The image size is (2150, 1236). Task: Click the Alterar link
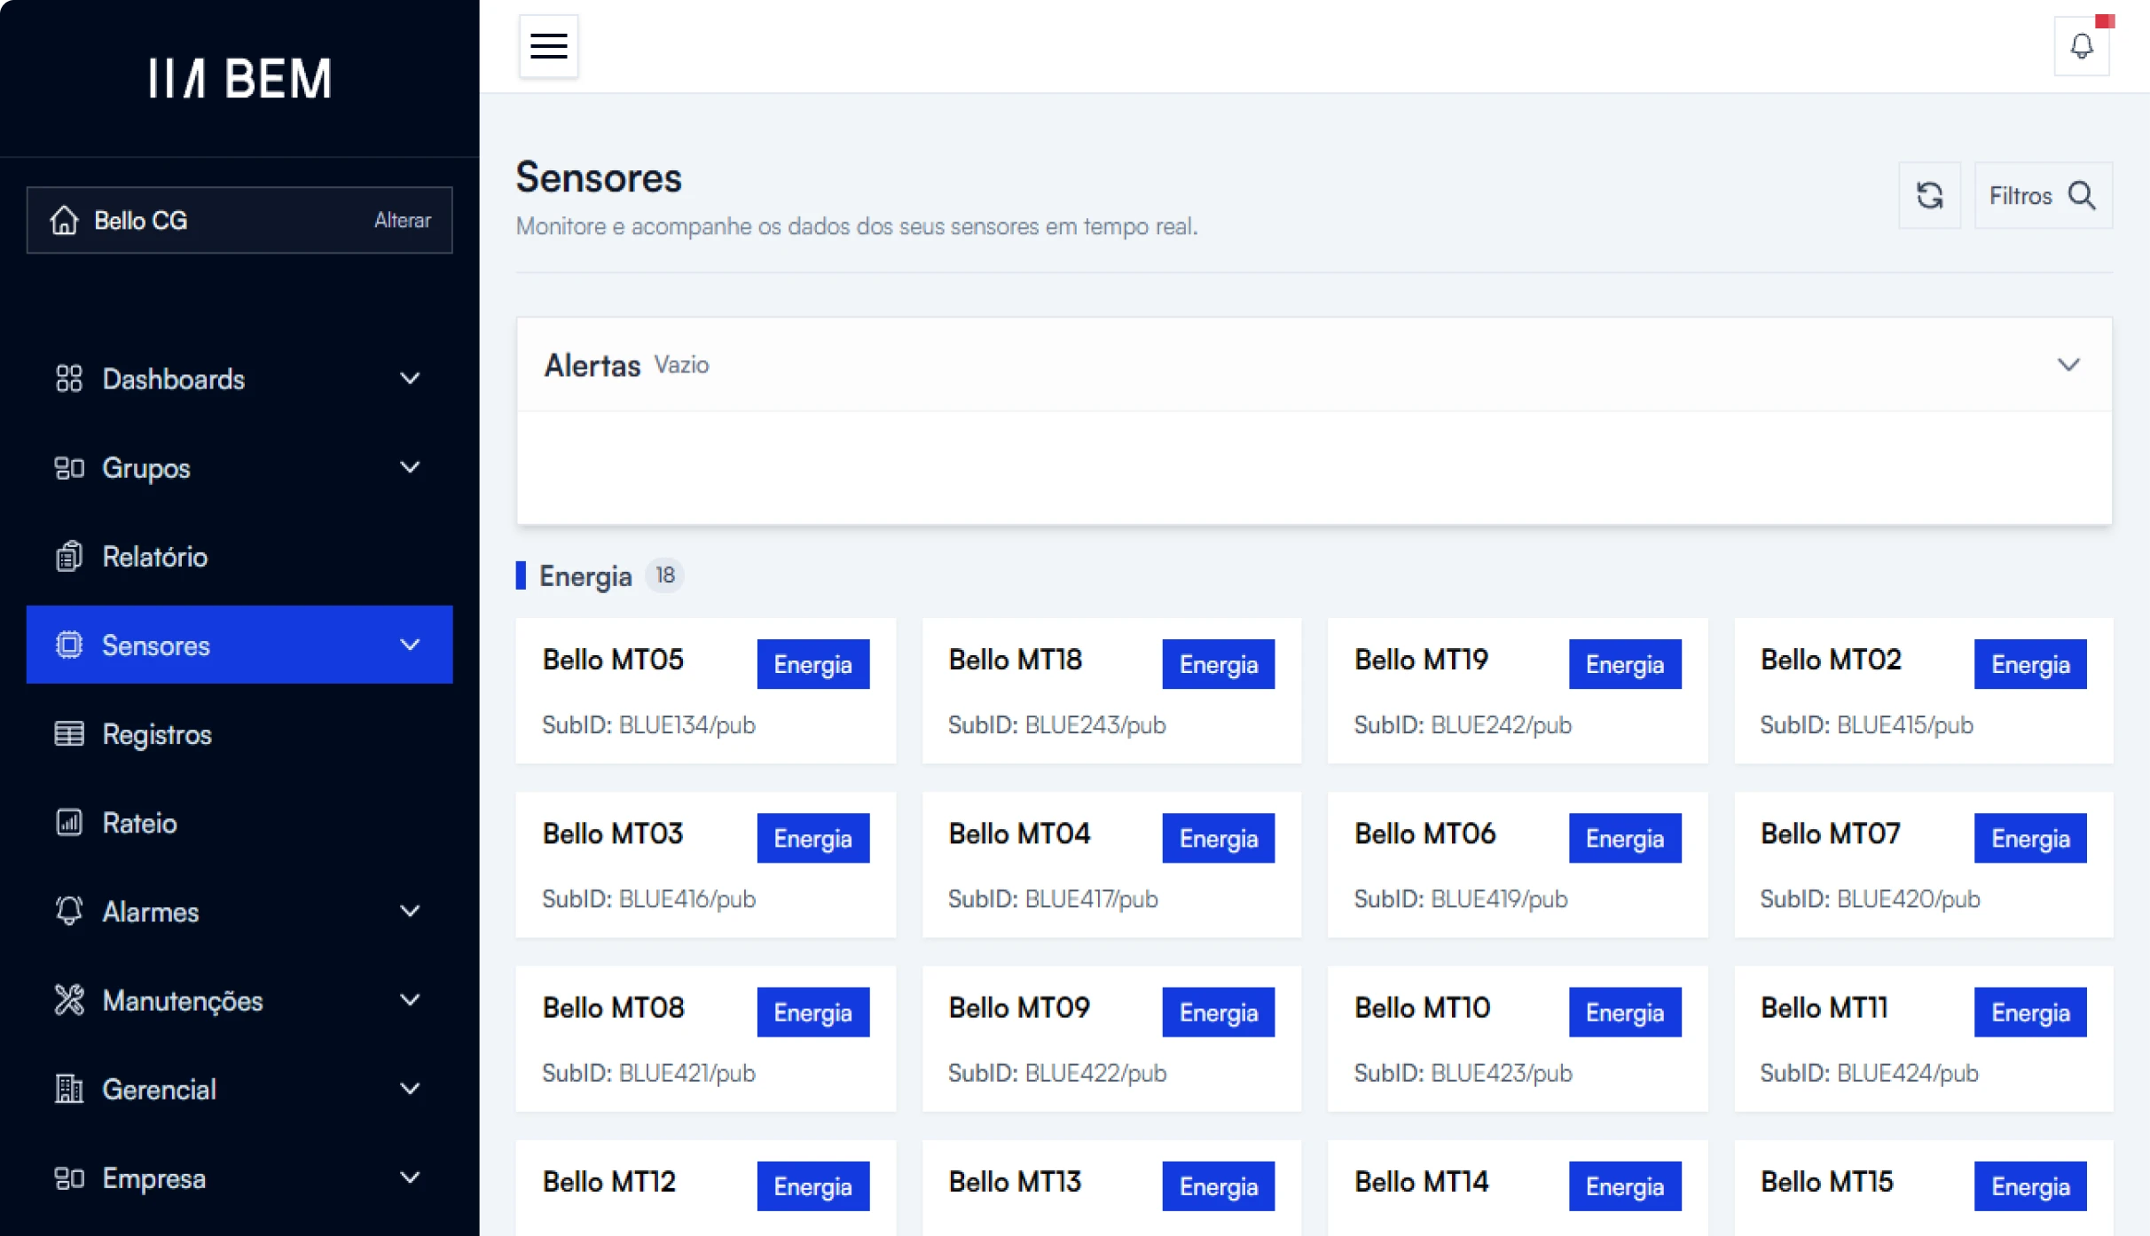point(403,220)
